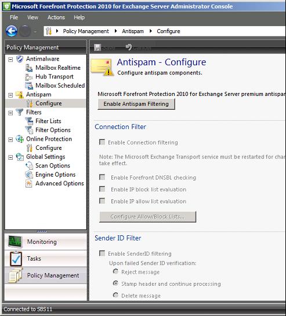Image resolution: width=286 pixels, height=316 pixels.
Task: Click the Global Settings icon
Action: point(20,157)
